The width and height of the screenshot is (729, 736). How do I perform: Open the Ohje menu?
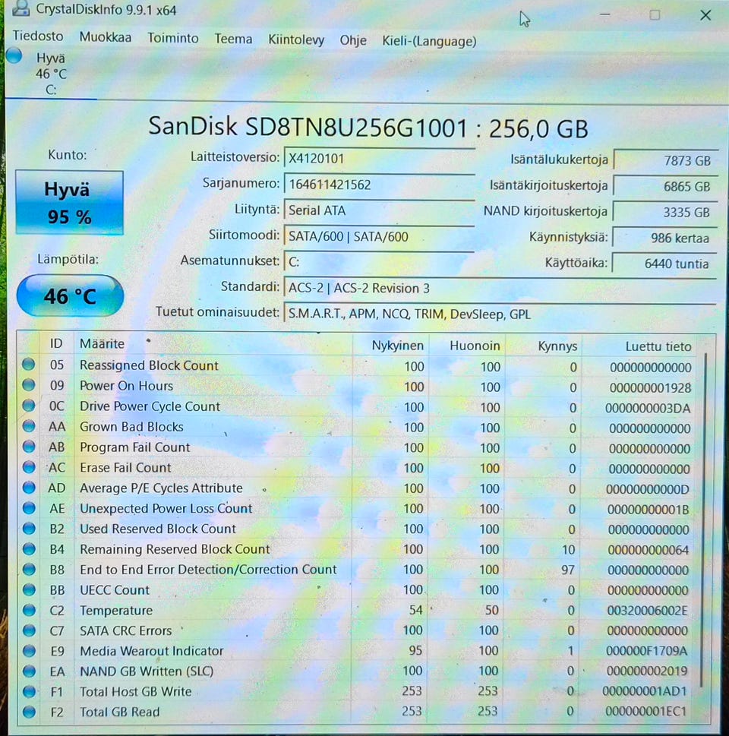(353, 40)
